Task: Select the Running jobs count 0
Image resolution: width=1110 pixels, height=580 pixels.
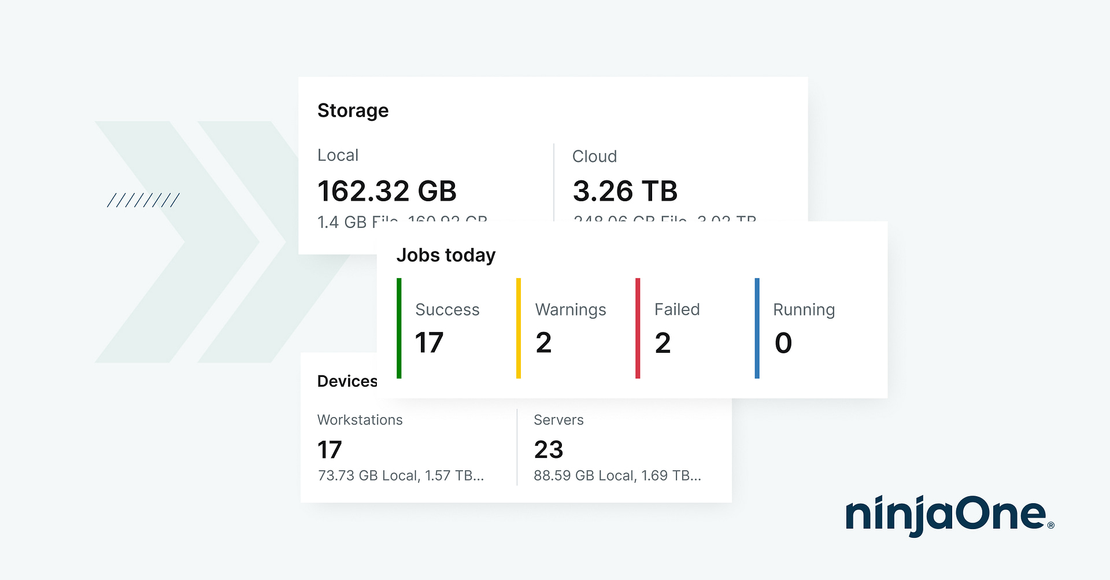Action: pos(783,343)
